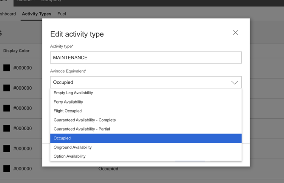Switch to the Fuel tab
This screenshot has width=284, height=183.
click(61, 14)
